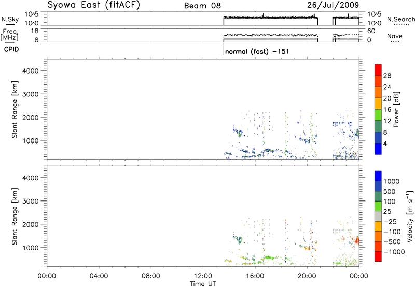Image resolution: width=415 pixels, height=287 pixels.
Task: Click the 'Syowa East (fitACF)' plot title
Action: pos(94,5)
